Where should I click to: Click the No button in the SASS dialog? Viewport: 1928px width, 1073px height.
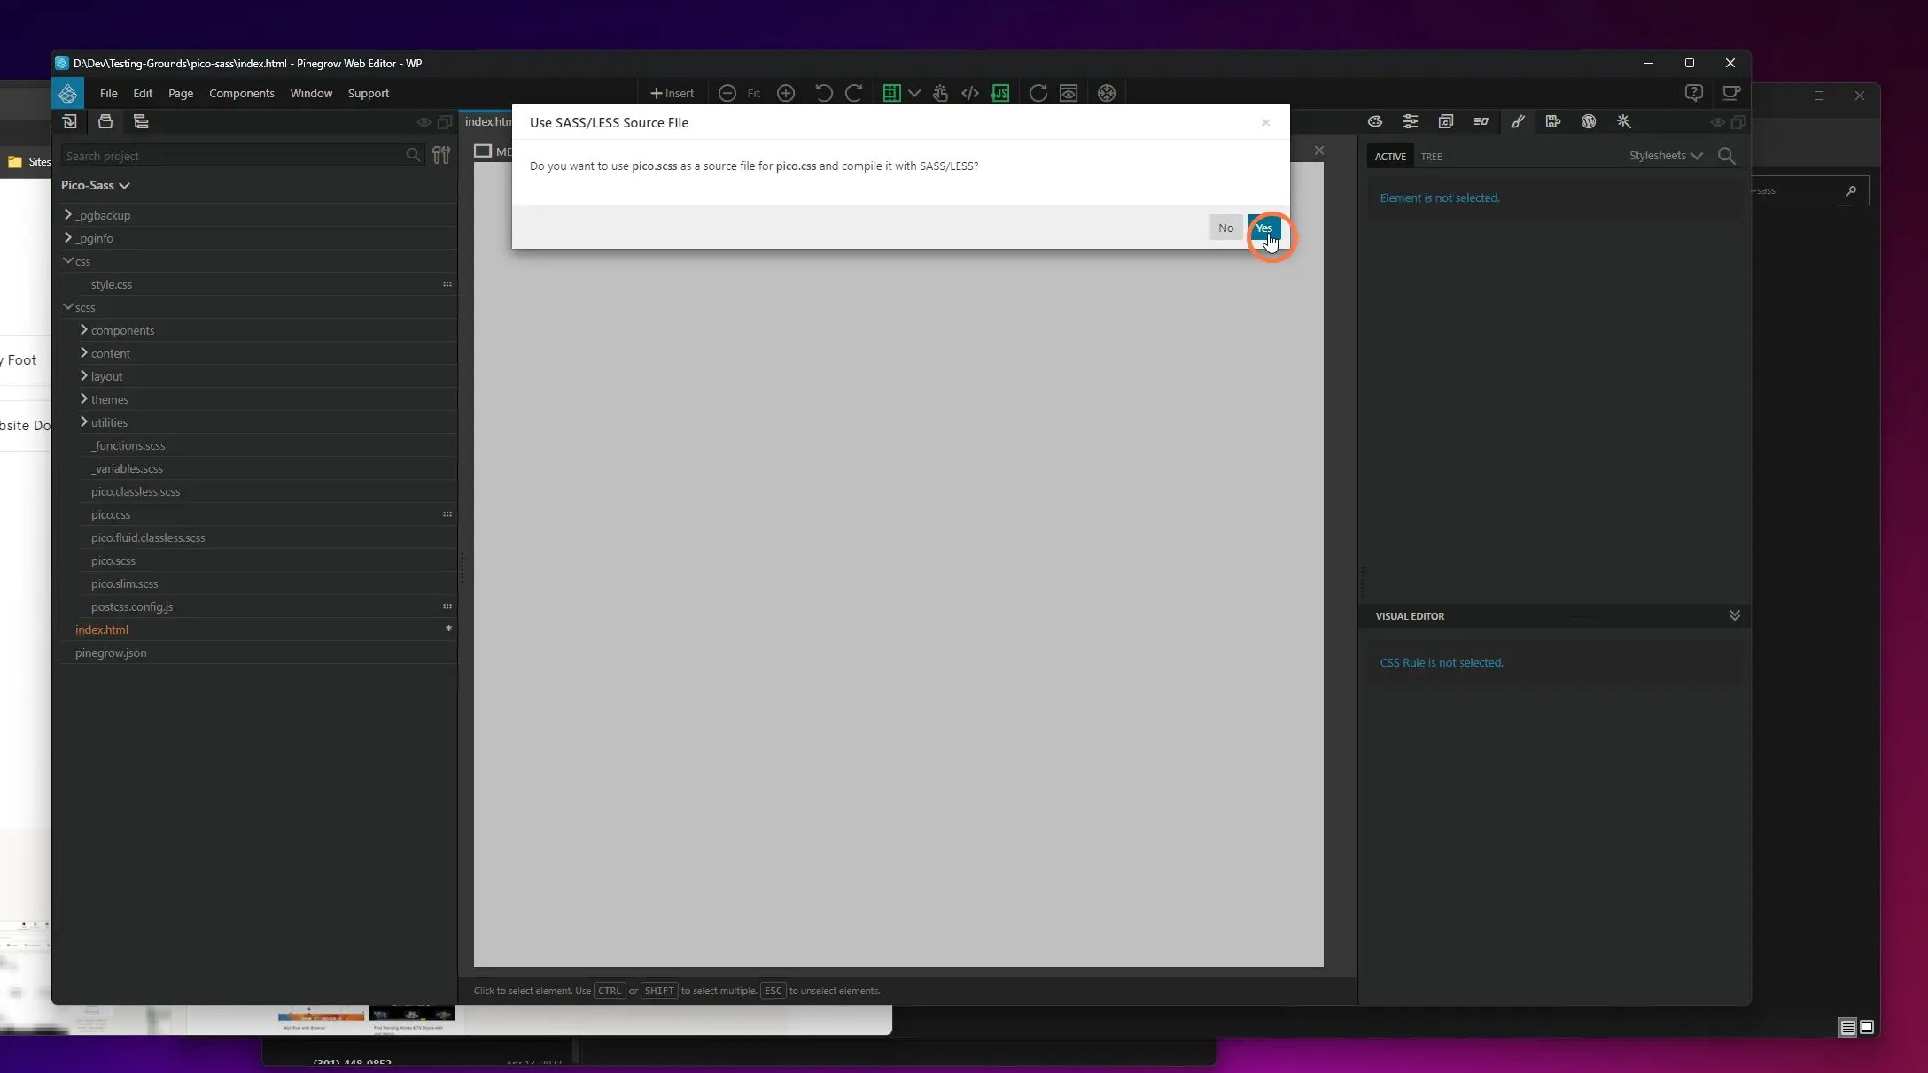pos(1225,228)
